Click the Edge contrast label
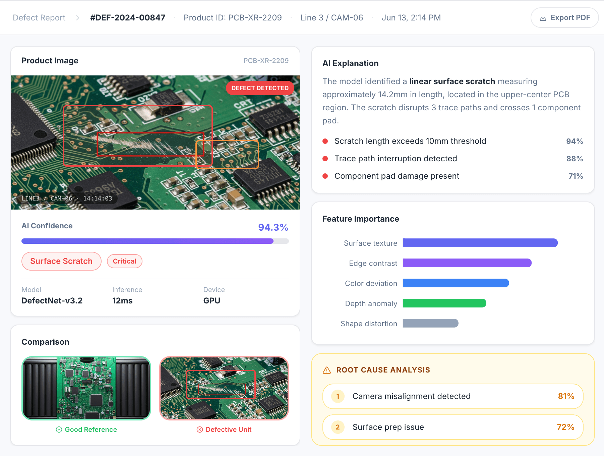 373,263
